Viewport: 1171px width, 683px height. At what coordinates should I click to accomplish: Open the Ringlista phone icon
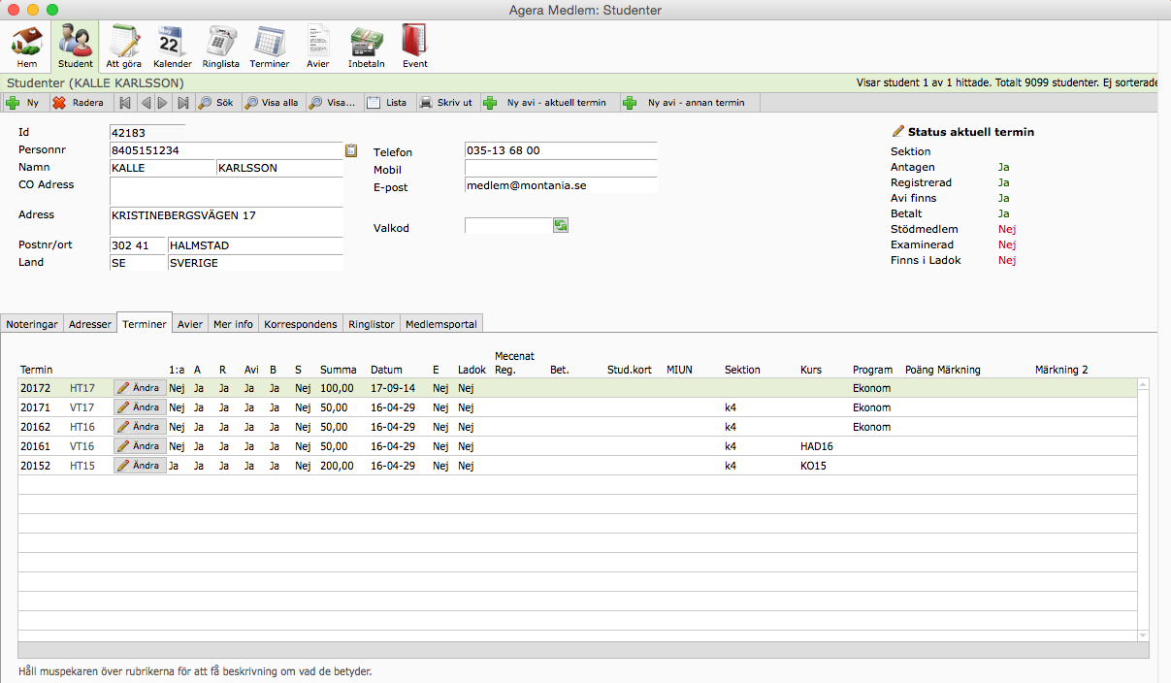tap(221, 47)
